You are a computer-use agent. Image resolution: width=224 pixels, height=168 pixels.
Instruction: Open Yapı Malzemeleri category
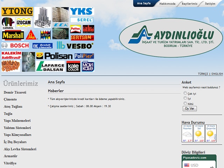pyautogui.click(x=17, y=121)
